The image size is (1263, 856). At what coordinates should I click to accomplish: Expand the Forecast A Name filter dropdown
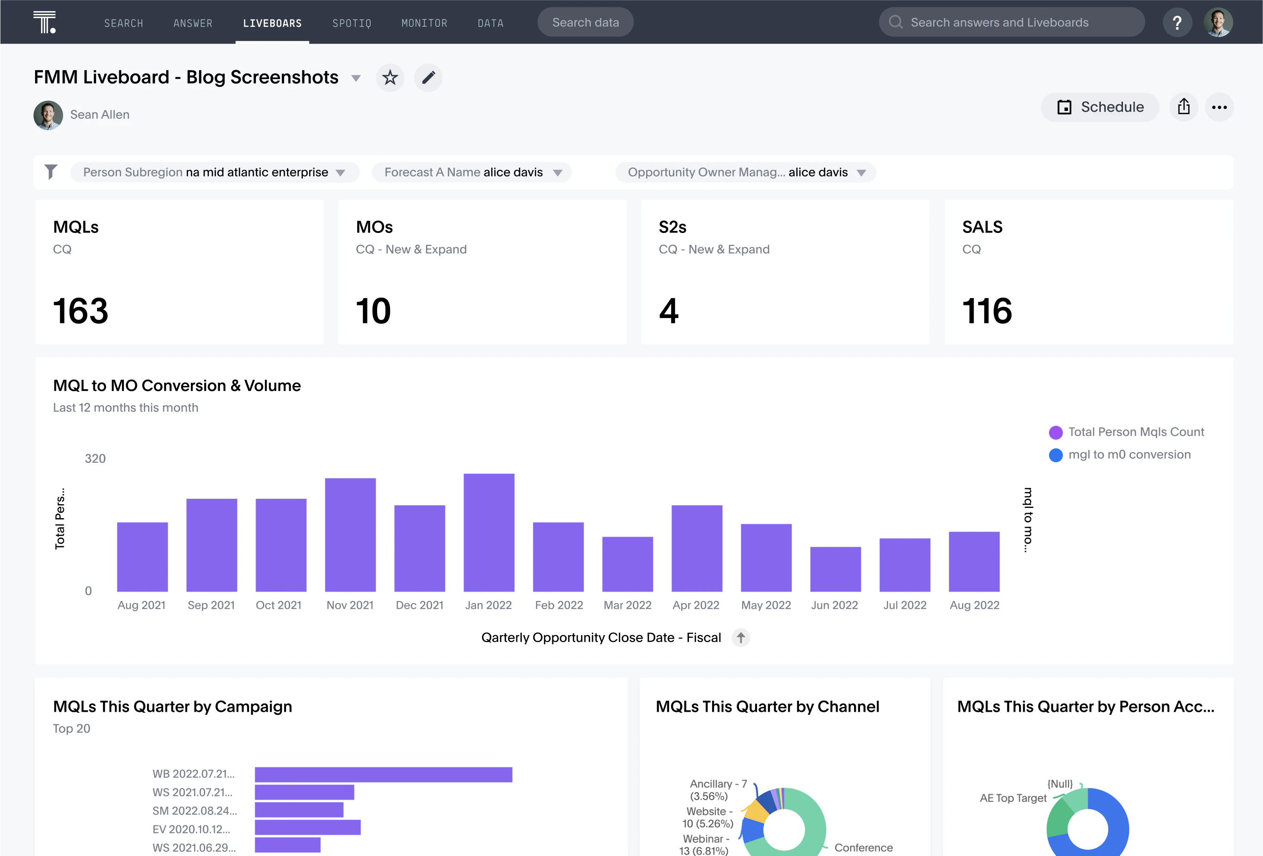[x=558, y=172]
